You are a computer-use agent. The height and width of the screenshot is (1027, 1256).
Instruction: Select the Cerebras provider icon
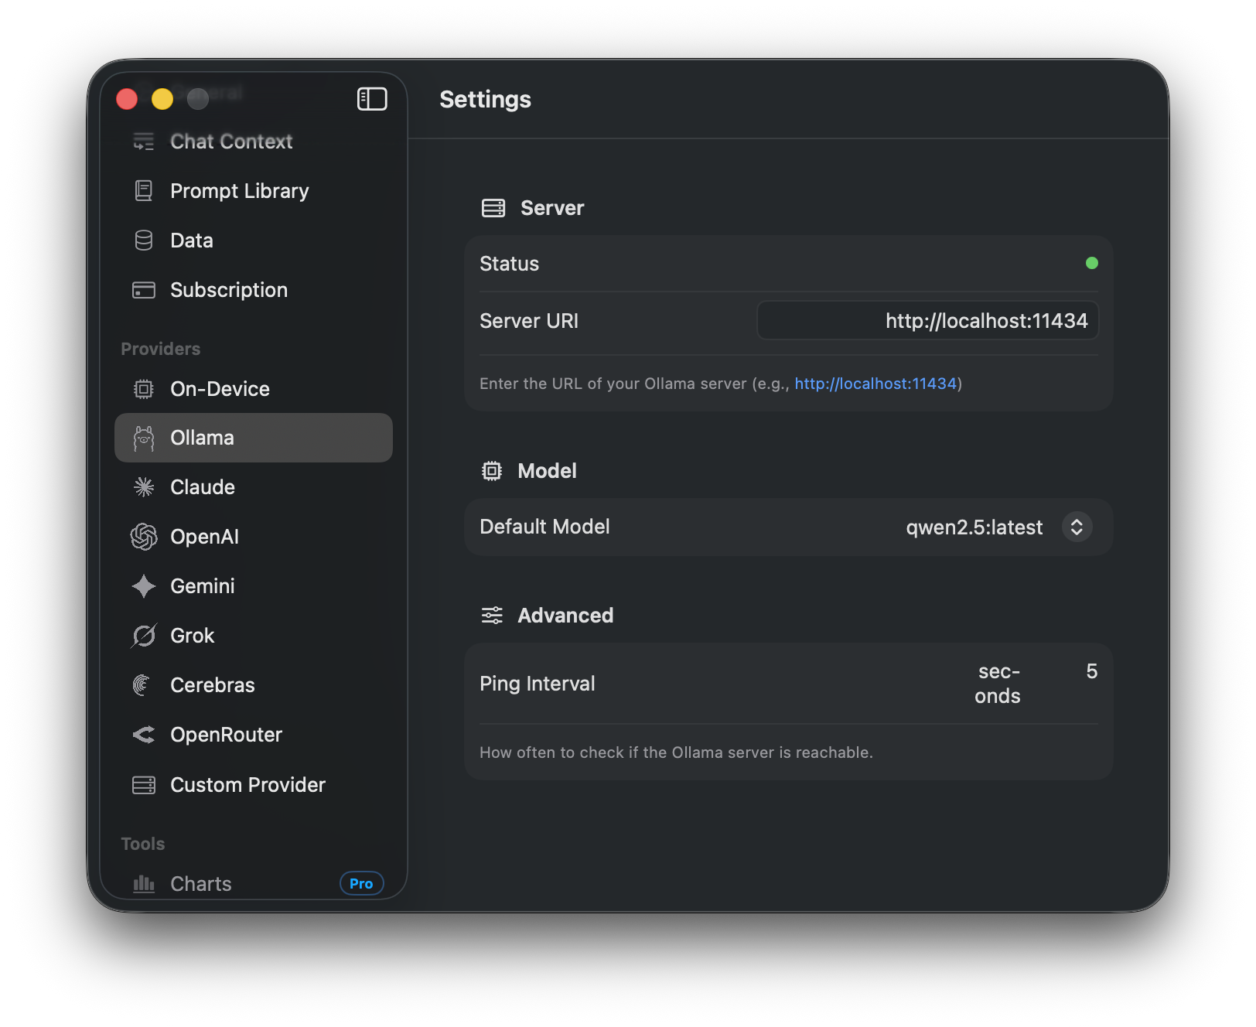pos(144,684)
